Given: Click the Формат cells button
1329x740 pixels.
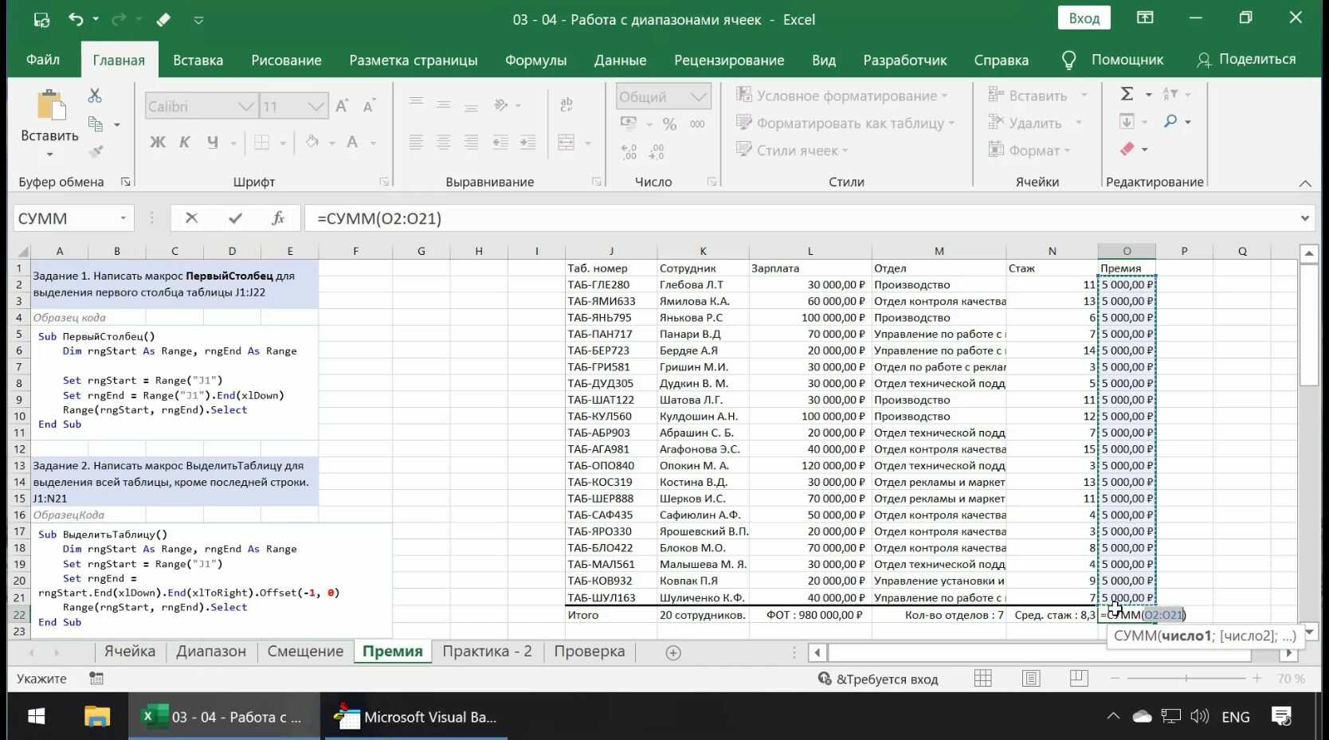Looking at the screenshot, I should 1029,150.
